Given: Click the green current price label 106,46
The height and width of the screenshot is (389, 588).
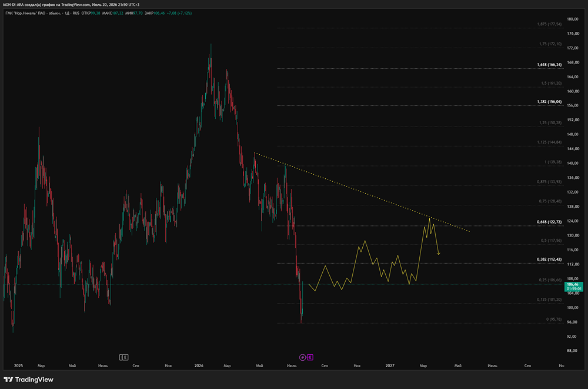Looking at the screenshot, I should 574,287.
